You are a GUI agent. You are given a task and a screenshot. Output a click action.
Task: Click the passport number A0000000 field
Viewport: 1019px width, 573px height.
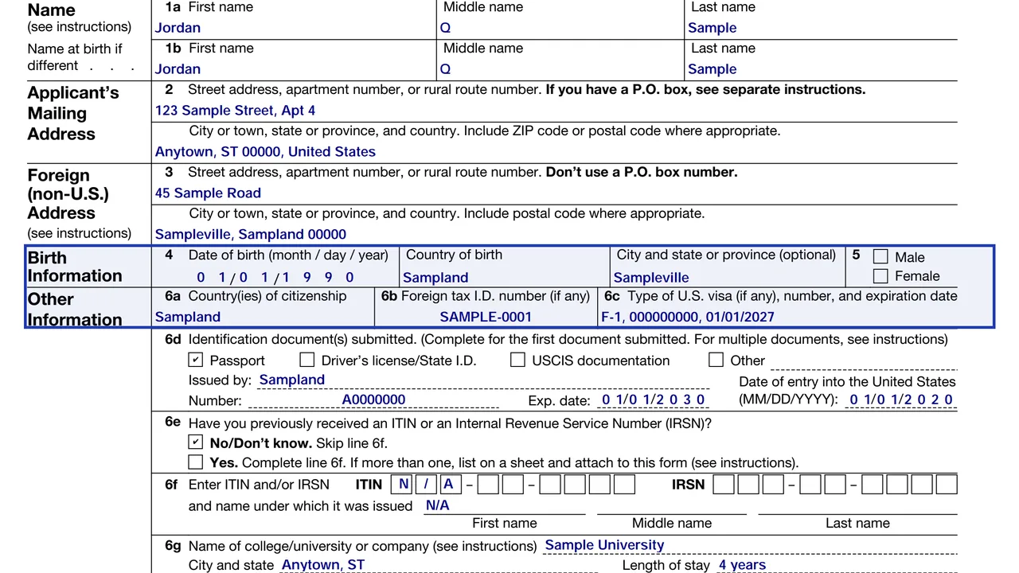[373, 400]
